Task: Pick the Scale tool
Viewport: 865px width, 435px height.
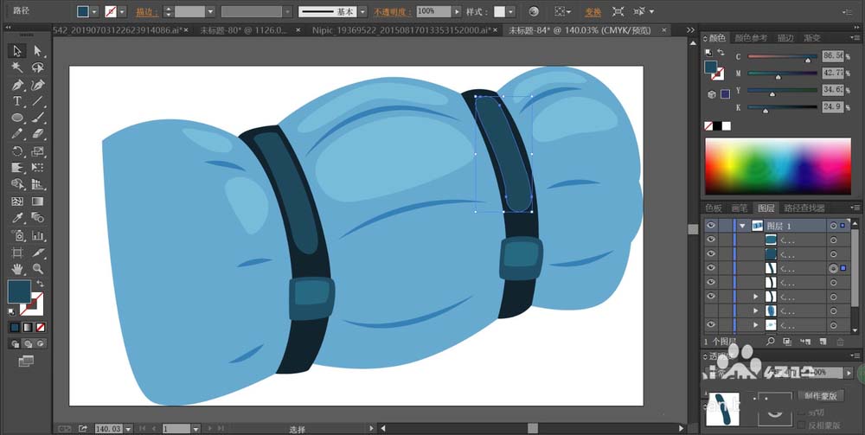Action: [x=37, y=151]
